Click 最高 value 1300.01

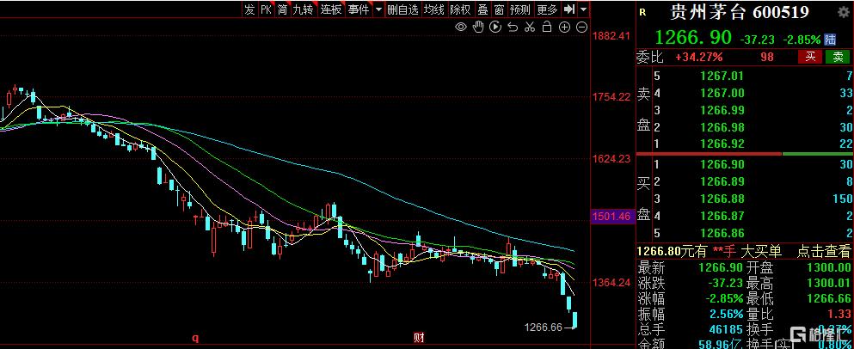[x=828, y=283]
